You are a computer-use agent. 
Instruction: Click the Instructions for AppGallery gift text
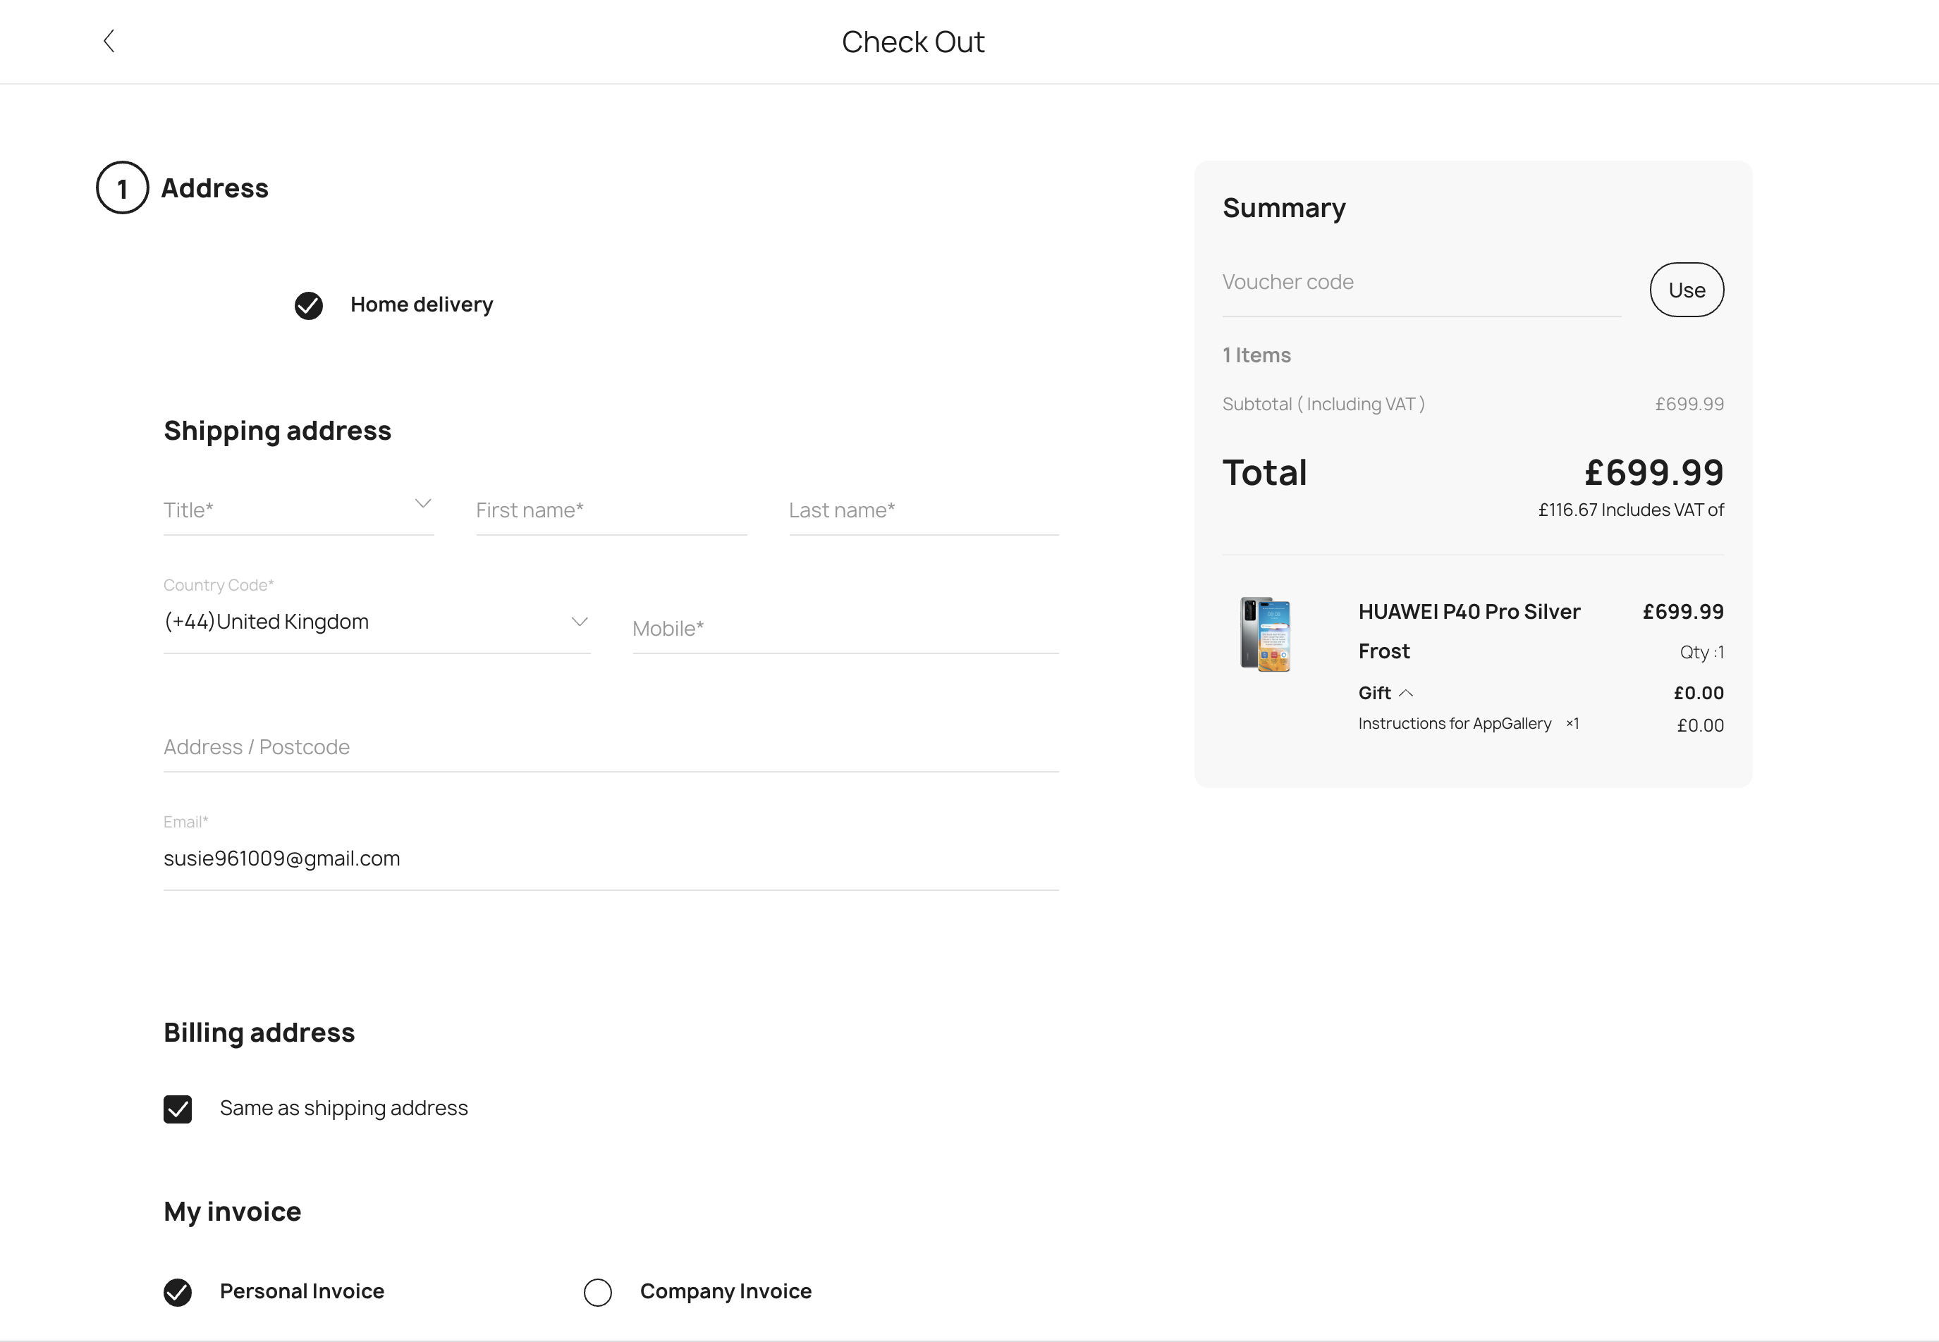coord(1455,723)
